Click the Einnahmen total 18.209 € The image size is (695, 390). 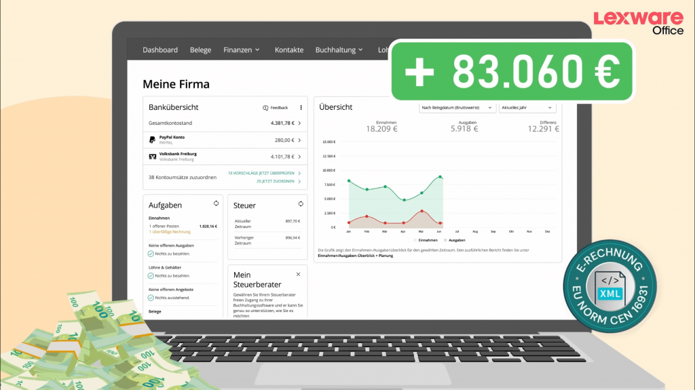coord(381,129)
